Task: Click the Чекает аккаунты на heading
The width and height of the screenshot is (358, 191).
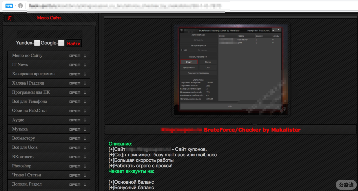Action: [x=131, y=171]
